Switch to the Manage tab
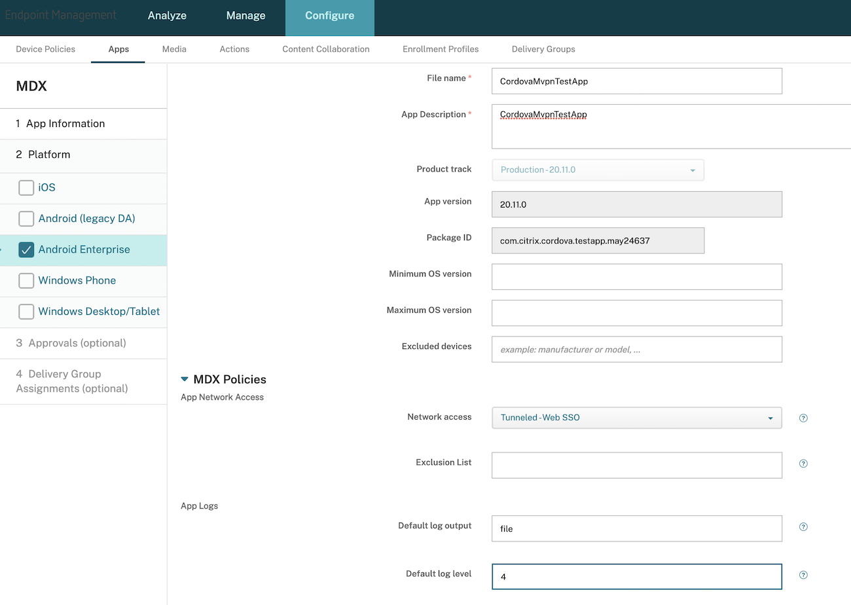851x605 pixels. pos(245,16)
